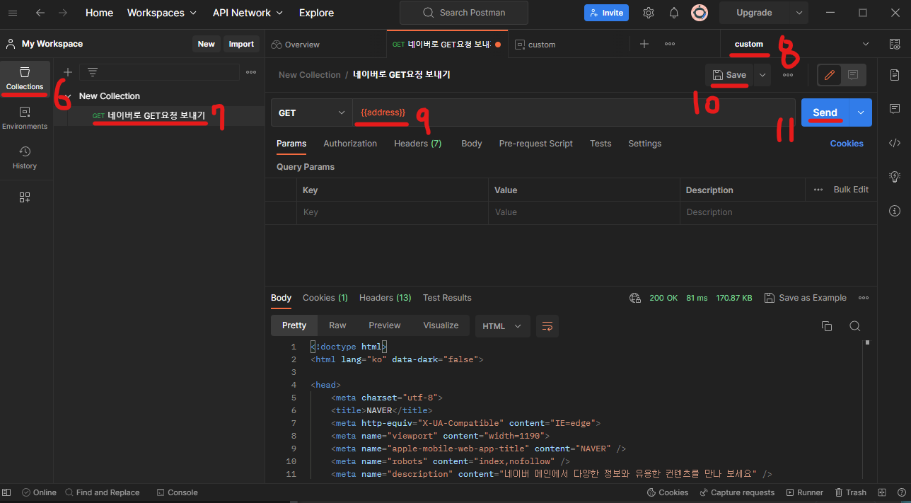Viewport: 911px width, 503px height.
Task: Toggle line wrap in response
Action: tap(547, 326)
